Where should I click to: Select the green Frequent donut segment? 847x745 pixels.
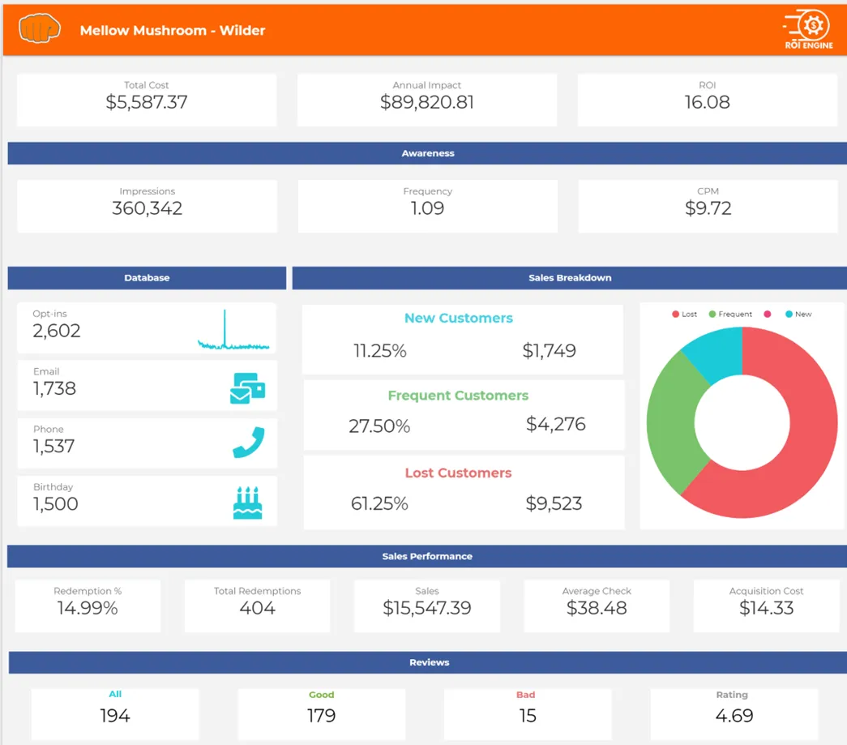click(673, 422)
